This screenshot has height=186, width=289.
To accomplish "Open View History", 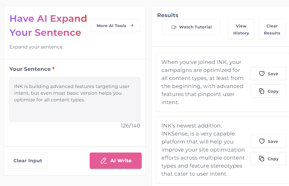I will [241, 29].
